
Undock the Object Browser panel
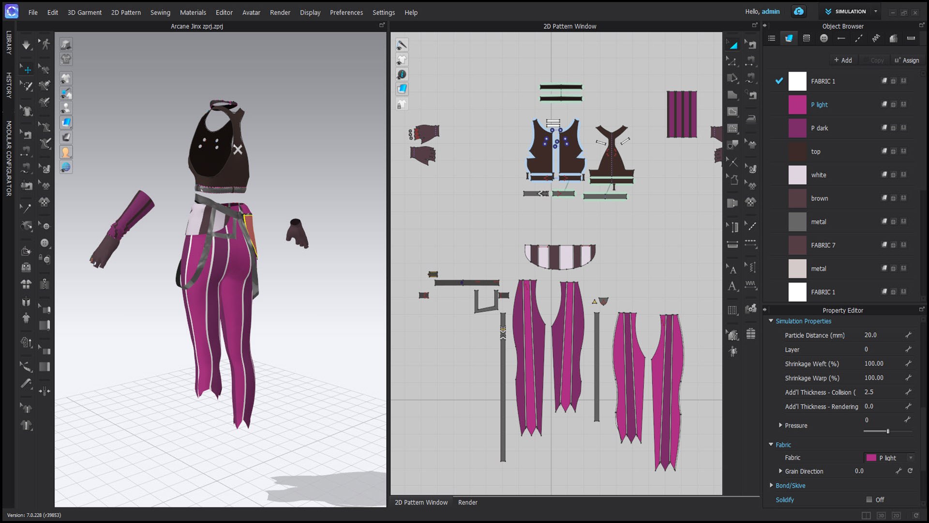click(921, 25)
